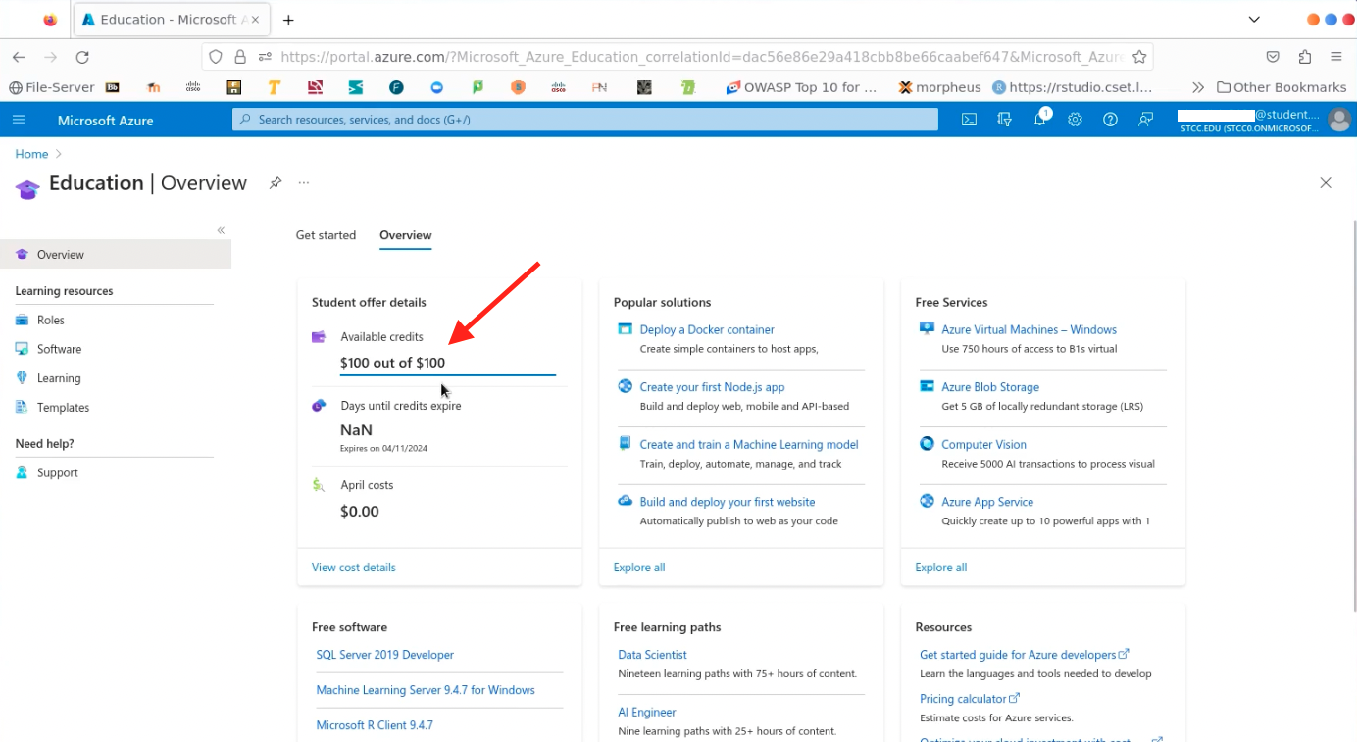Select the Overview tab
The height and width of the screenshot is (742, 1357).
[x=406, y=235]
